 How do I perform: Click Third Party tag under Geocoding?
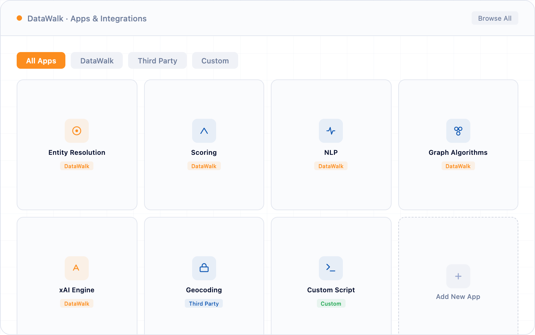pos(204,304)
